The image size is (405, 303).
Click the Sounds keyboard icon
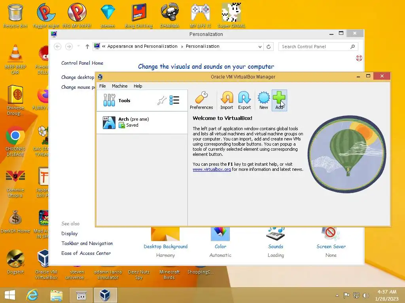(x=276, y=234)
